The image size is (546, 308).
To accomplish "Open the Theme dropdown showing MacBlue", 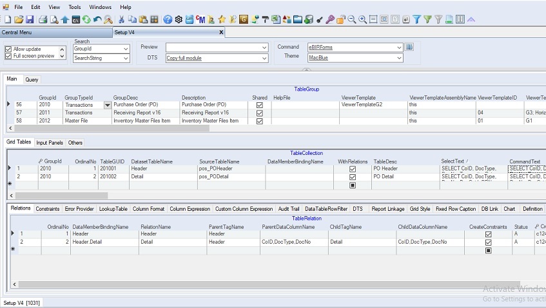I will pos(399,58).
